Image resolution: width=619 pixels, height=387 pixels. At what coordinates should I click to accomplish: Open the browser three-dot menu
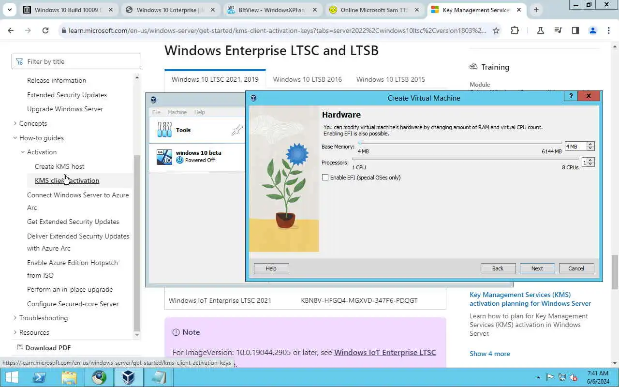pos(608,30)
